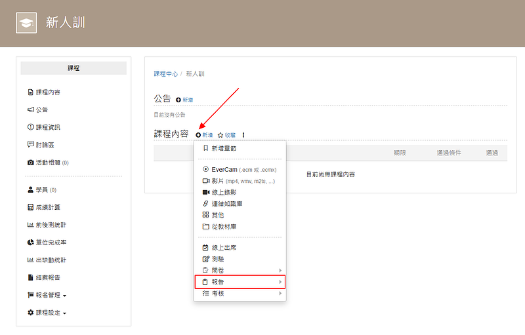Click the 結案報告 document icon

point(30,277)
